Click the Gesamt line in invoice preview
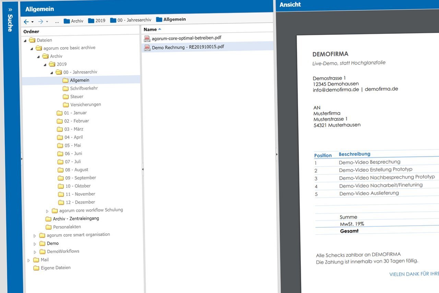 point(349,231)
